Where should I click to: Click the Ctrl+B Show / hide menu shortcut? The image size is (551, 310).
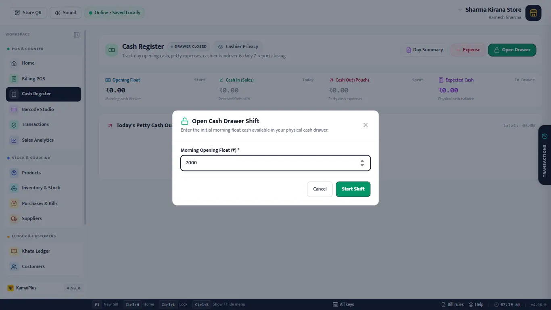pos(219,304)
